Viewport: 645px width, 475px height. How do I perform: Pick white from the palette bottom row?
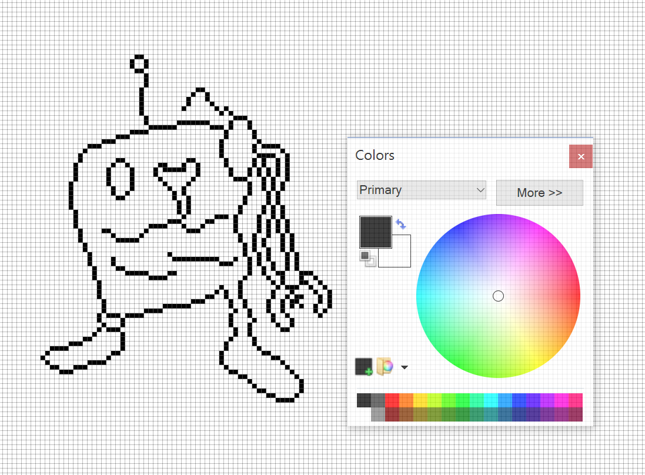(x=364, y=414)
